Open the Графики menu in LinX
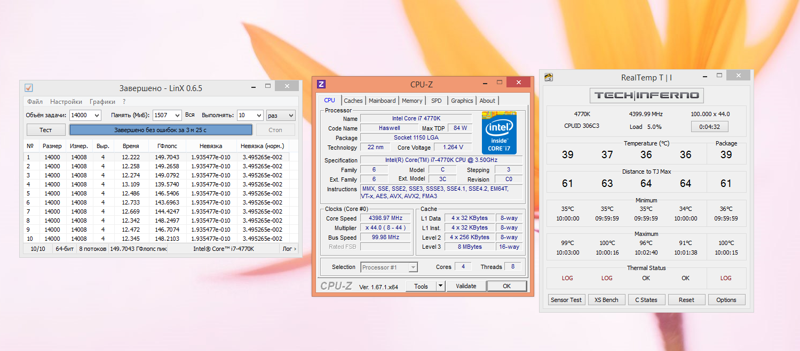 102,102
